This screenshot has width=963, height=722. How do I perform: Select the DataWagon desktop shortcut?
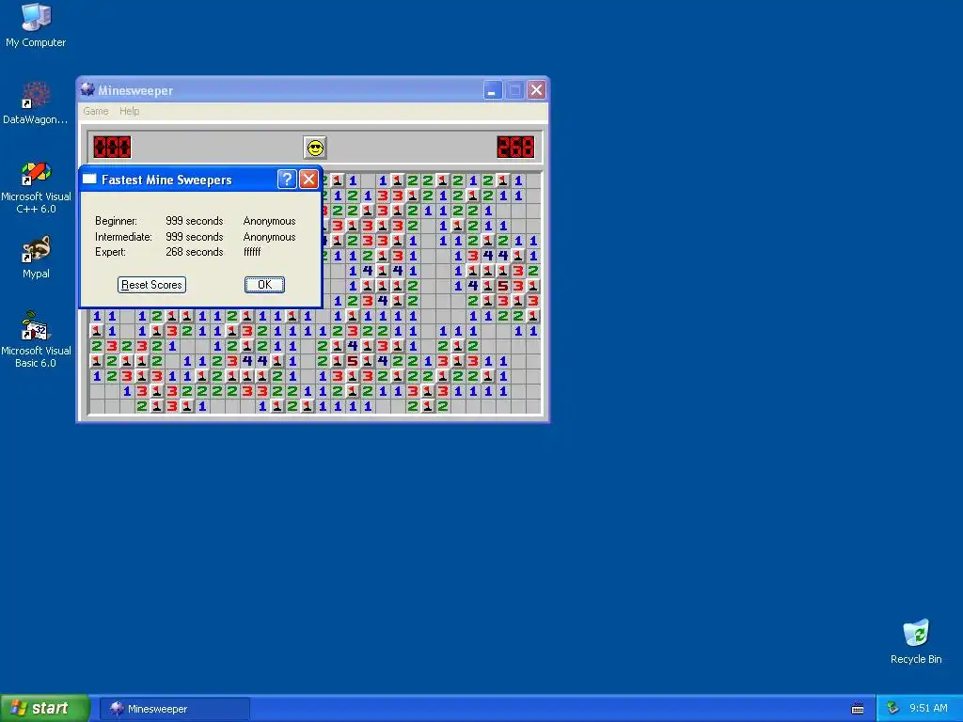click(x=36, y=102)
